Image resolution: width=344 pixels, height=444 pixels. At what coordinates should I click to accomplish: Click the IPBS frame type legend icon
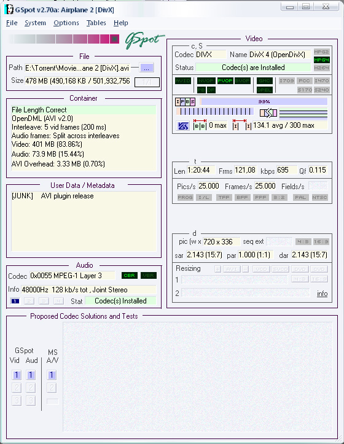[x=185, y=101]
